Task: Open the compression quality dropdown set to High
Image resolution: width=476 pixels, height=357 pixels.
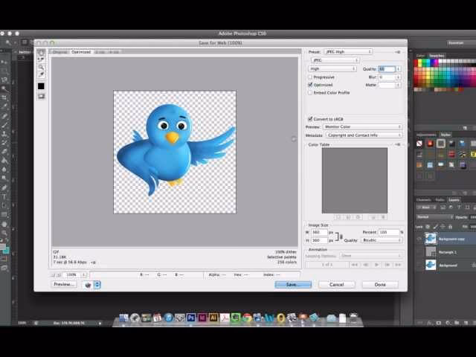Action: [332, 69]
